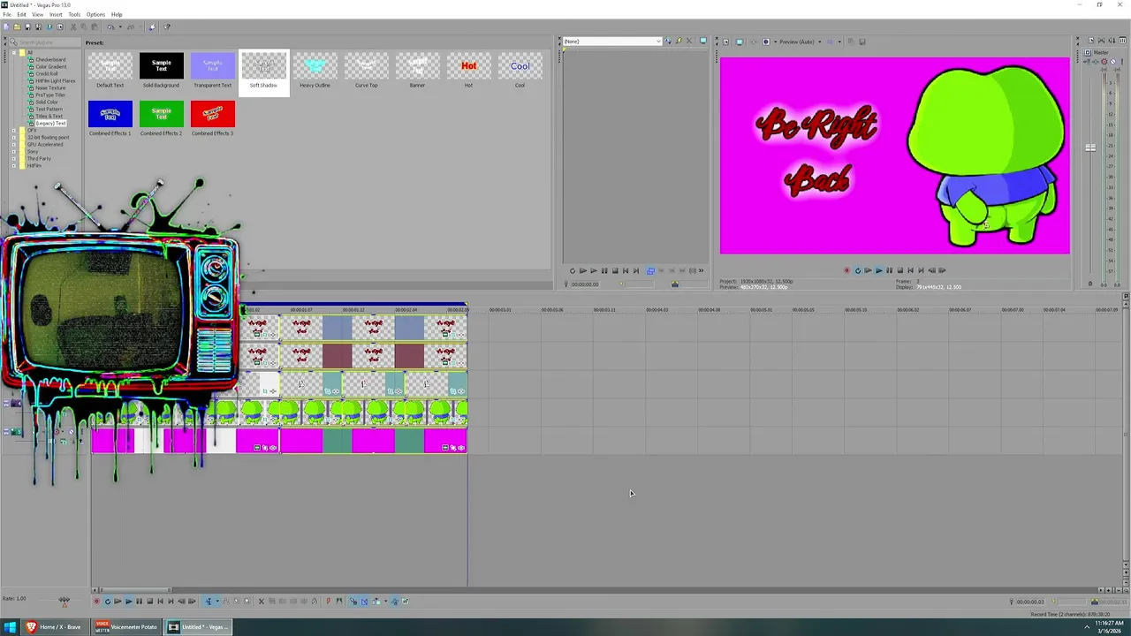The height and width of the screenshot is (636, 1131).
Task: Click the What's This help icon
Action: click(x=167, y=26)
